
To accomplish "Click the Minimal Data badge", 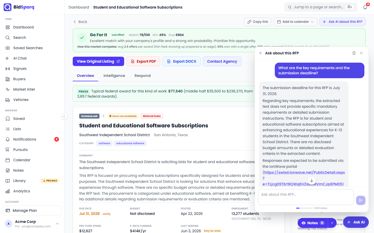I will 152,116.
